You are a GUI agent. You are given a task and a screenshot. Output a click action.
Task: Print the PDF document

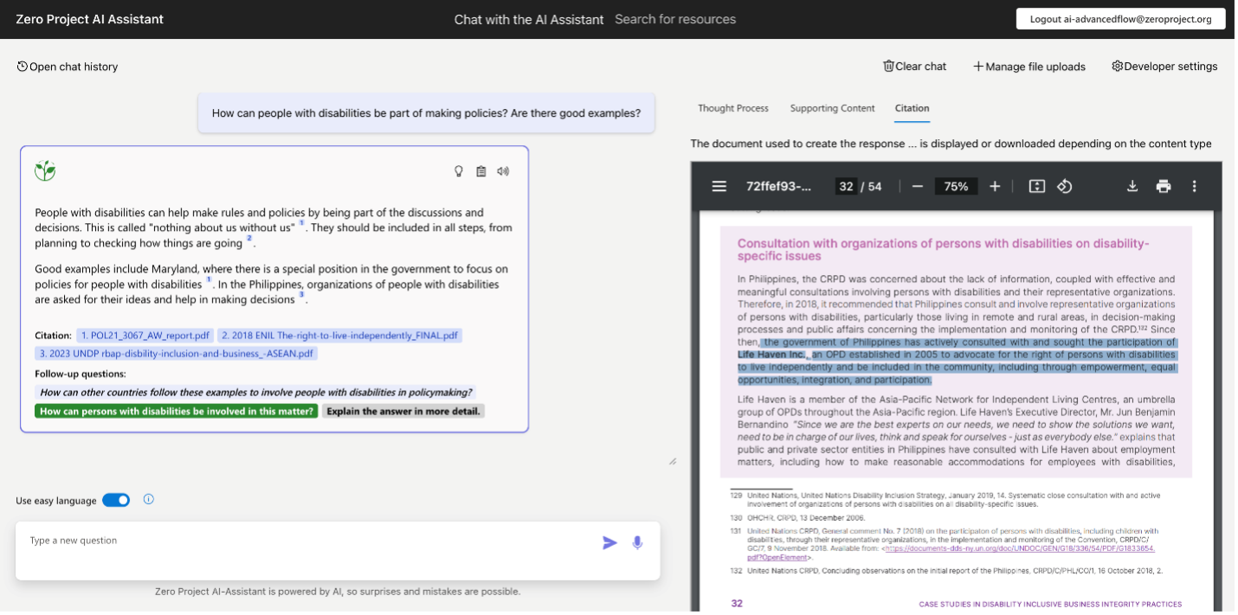pos(1163,186)
